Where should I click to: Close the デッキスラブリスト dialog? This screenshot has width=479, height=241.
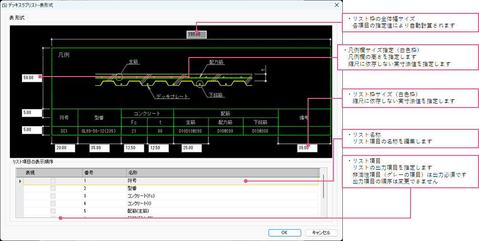tap(336, 5)
